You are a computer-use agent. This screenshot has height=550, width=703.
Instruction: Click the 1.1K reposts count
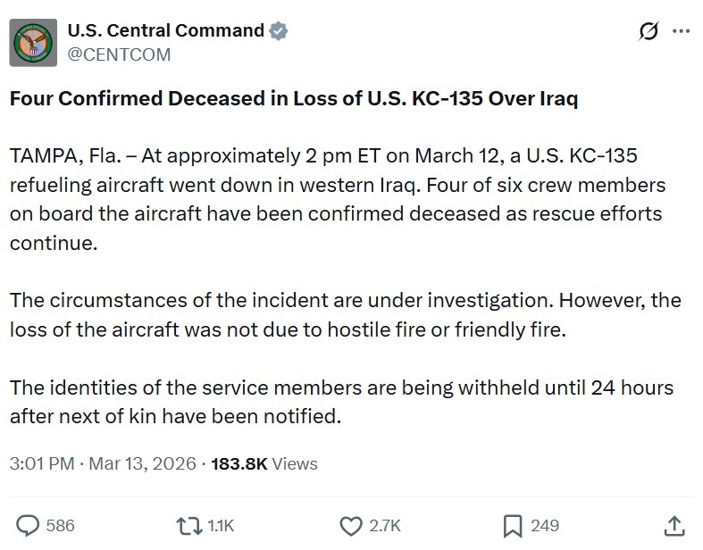point(220,525)
